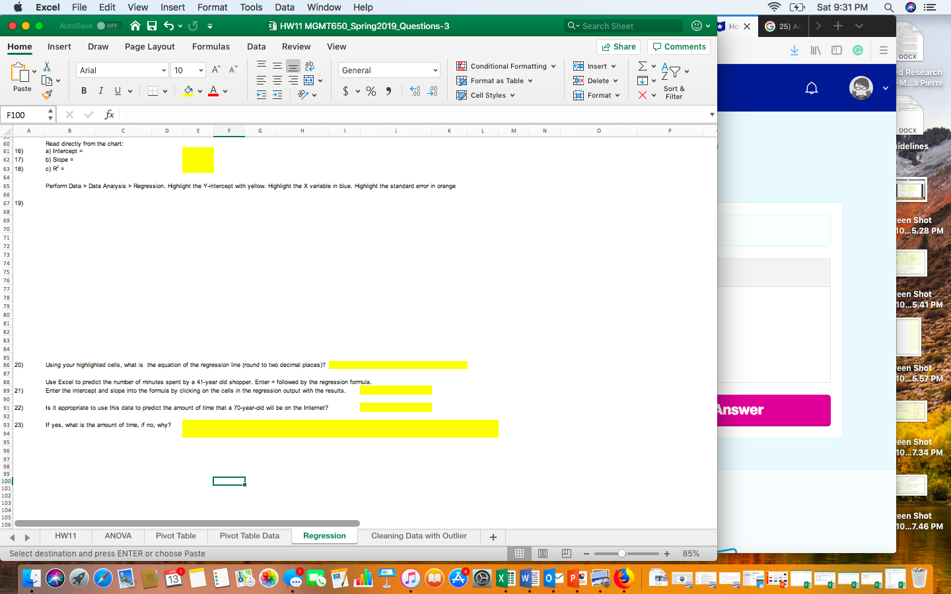Open the Conditional Formatting dropdown
The width and height of the screenshot is (951, 594).
click(x=506, y=66)
